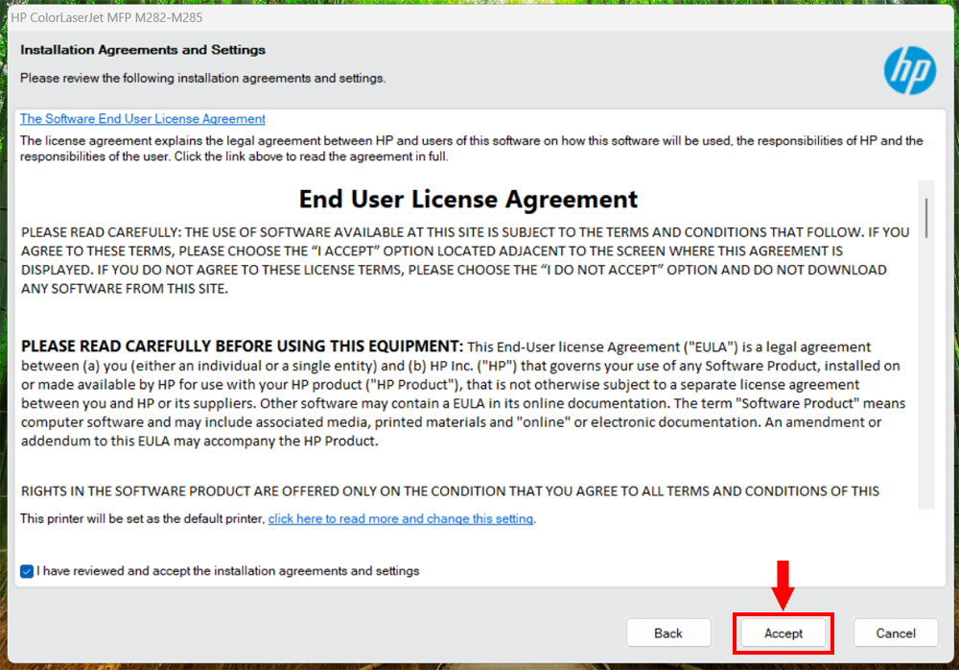Toggle the reviewed and accept agreements checkbox
This screenshot has height=670, width=959.
pyautogui.click(x=26, y=571)
